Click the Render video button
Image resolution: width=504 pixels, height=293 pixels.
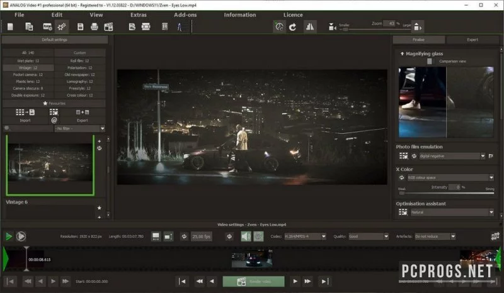point(254,282)
